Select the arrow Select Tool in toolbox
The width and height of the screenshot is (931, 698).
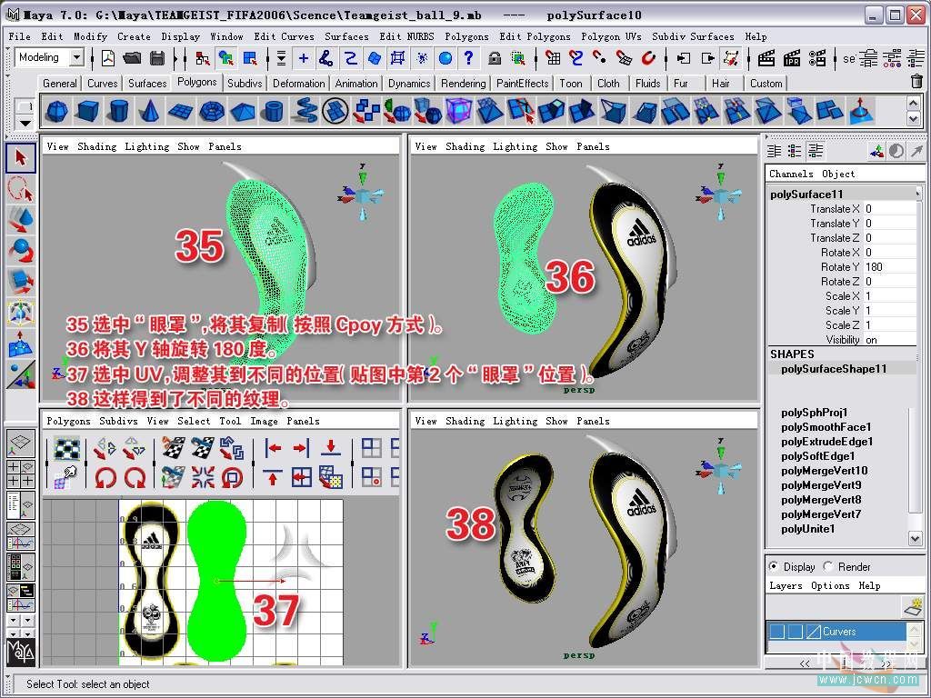[21, 158]
